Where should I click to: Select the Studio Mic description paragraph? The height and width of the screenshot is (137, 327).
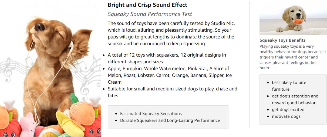(171, 33)
